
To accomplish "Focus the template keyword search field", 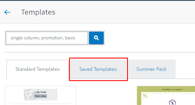I will point(47,38).
